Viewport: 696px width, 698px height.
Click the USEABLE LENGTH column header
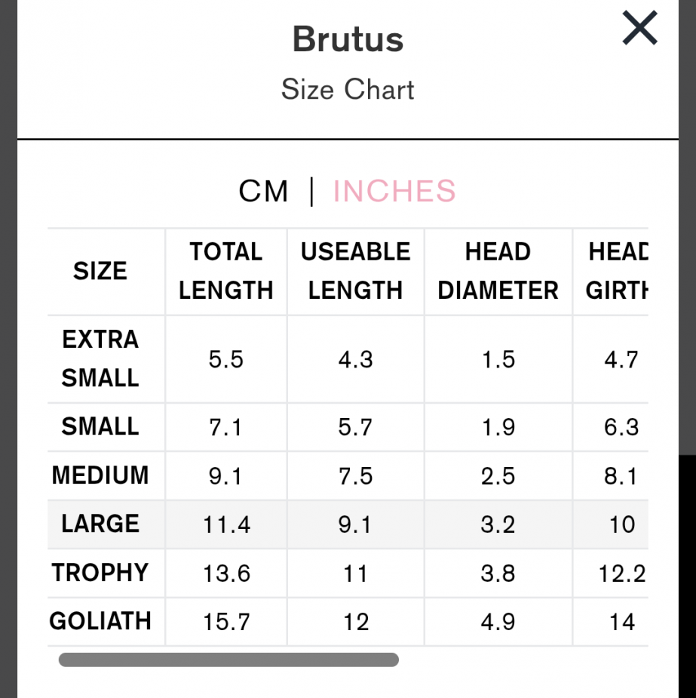[x=355, y=271]
